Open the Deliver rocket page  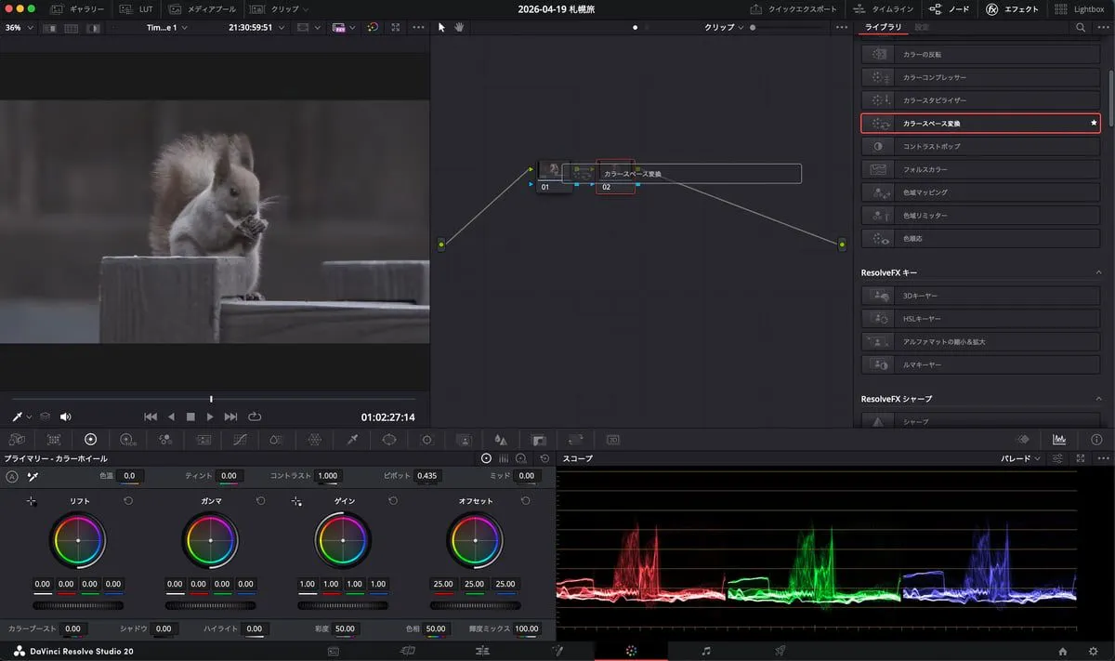tap(780, 651)
